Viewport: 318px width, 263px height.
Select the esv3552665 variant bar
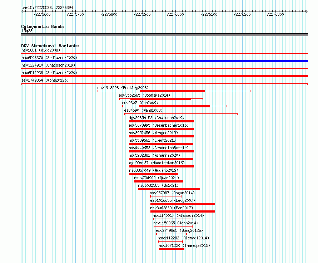(x=161, y=99)
